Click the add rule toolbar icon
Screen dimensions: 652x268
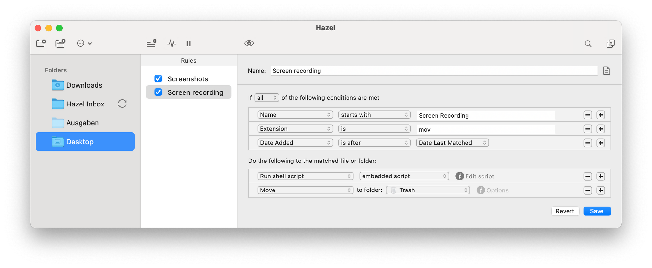coord(152,43)
